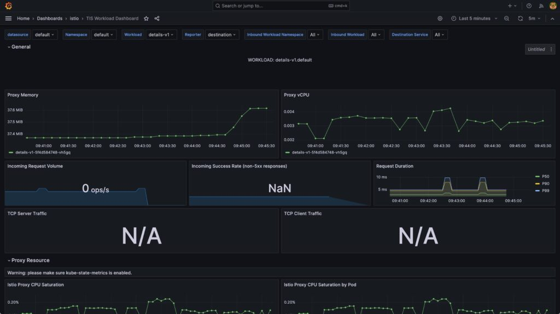The height and width of the screenshot is (314, 560).
Task: Open the hamburger navigation menu
Action: tap(8, 18)
